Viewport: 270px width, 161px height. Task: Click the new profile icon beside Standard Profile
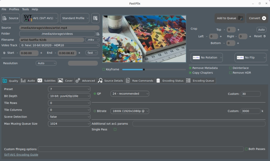(x=95, y=18)
